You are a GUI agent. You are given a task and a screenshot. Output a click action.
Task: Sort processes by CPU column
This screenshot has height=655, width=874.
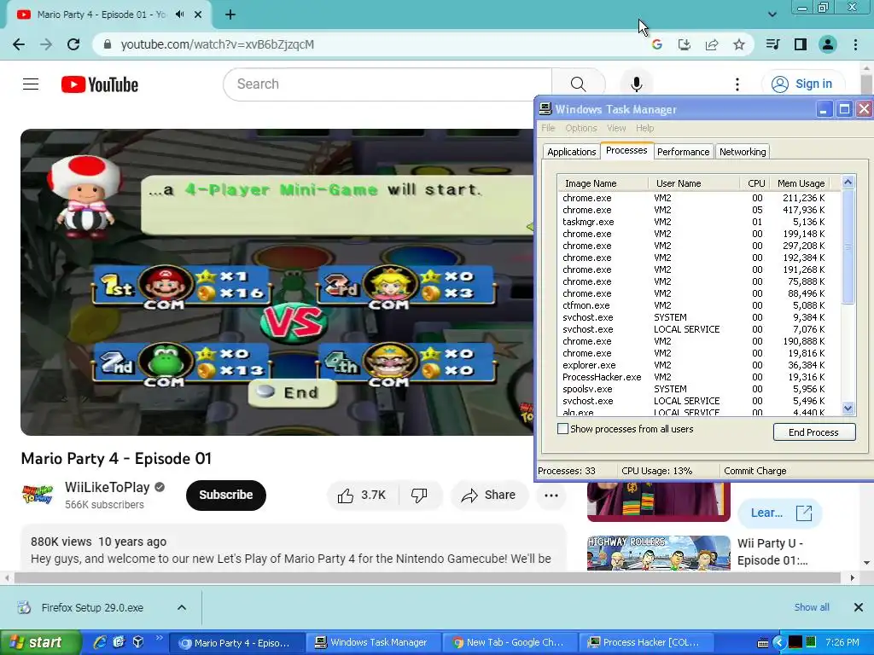pos(755,183)
